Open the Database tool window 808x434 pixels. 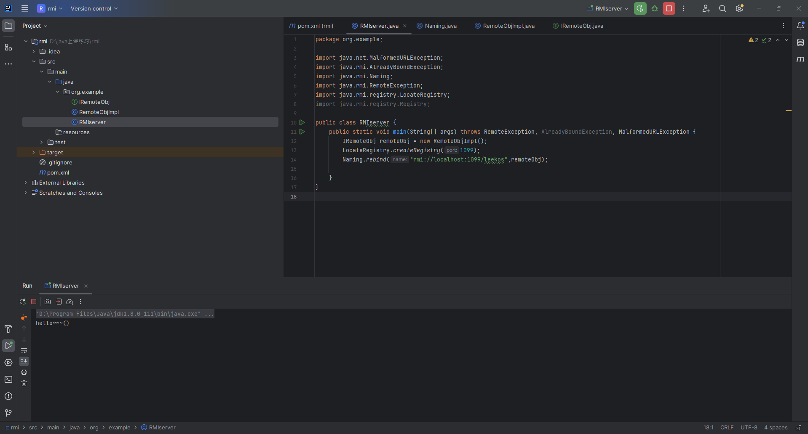[x=800, y=42]
